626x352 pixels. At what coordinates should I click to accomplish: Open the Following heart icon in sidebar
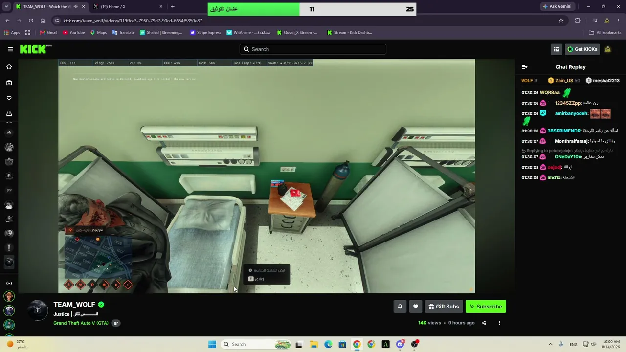9,98
